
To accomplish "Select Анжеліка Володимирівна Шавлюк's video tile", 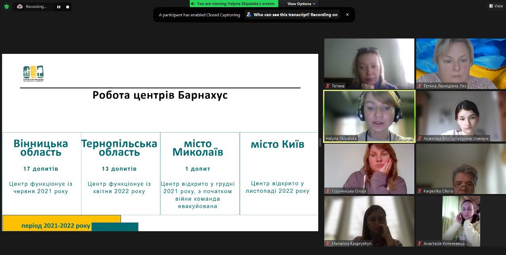I will click(461, 116).
